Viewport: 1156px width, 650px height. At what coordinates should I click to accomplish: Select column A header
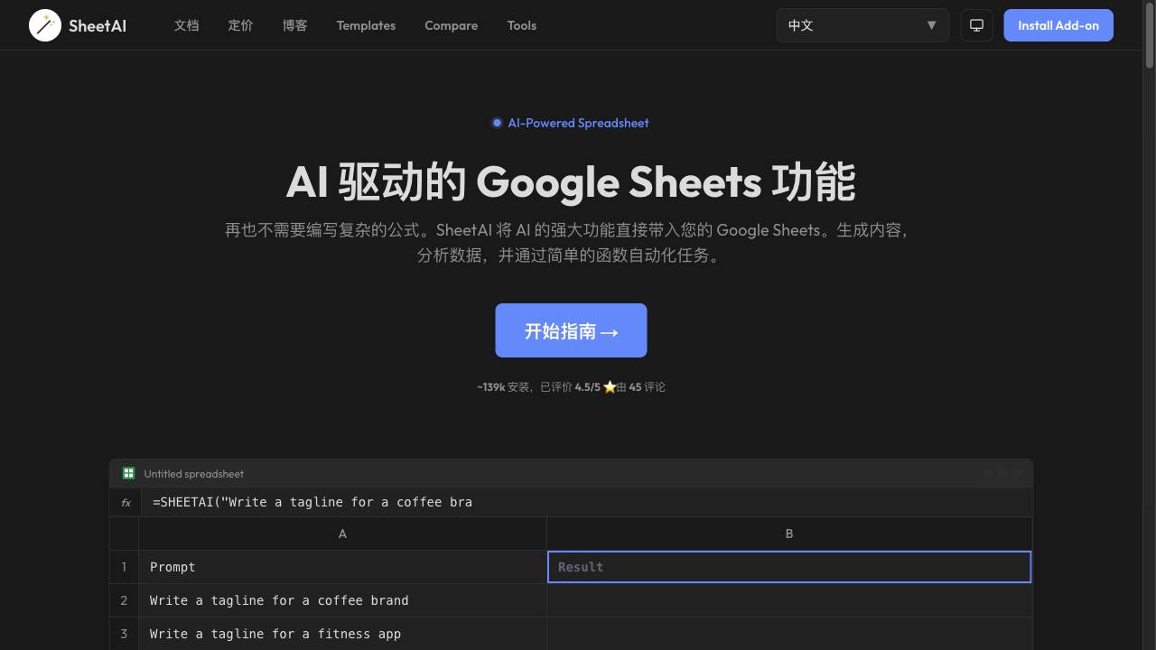[x=342, y=534]
